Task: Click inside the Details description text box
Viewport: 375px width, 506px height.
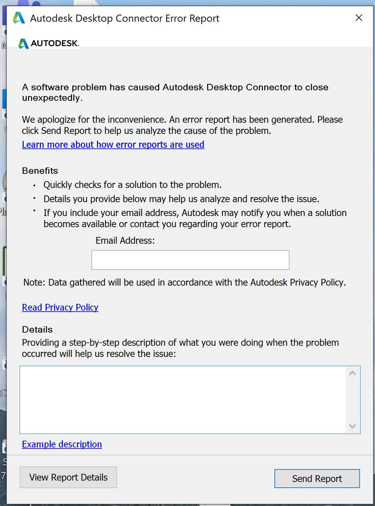Action: pyautogui.click(x=183, y=399)
